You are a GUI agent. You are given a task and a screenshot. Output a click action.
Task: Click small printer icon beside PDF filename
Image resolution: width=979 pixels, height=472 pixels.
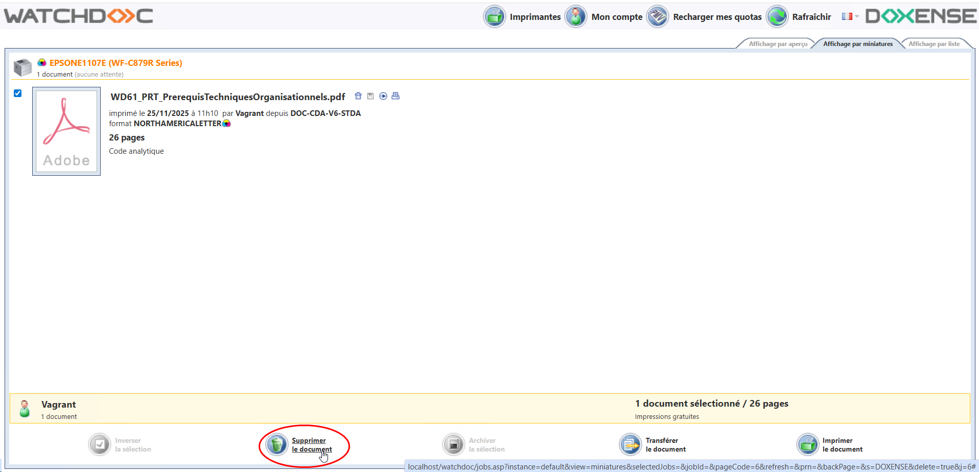pyautogui.click(x=395, y=96)
